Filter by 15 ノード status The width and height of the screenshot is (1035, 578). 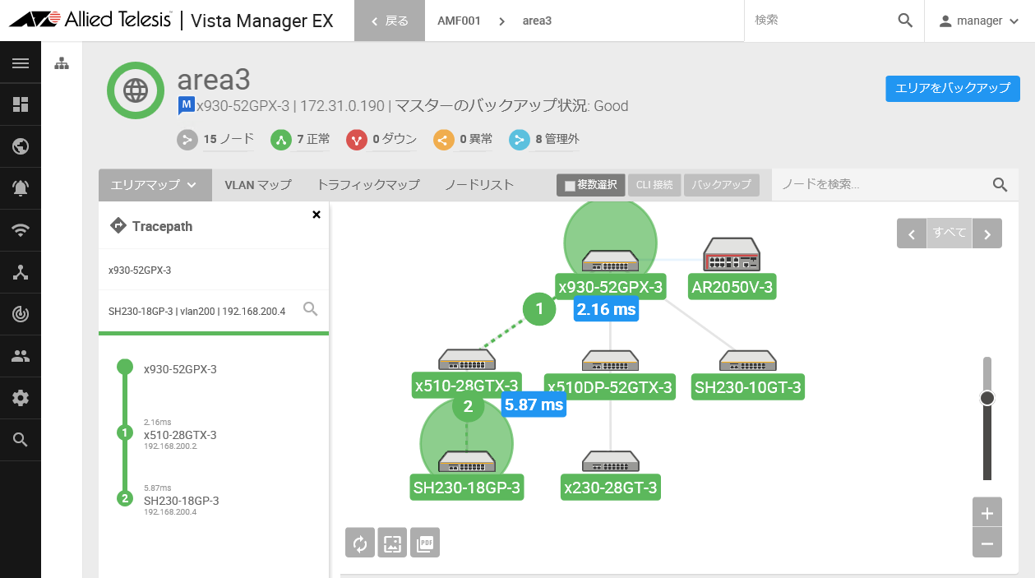pyautogui.click(x=215, y=140)
